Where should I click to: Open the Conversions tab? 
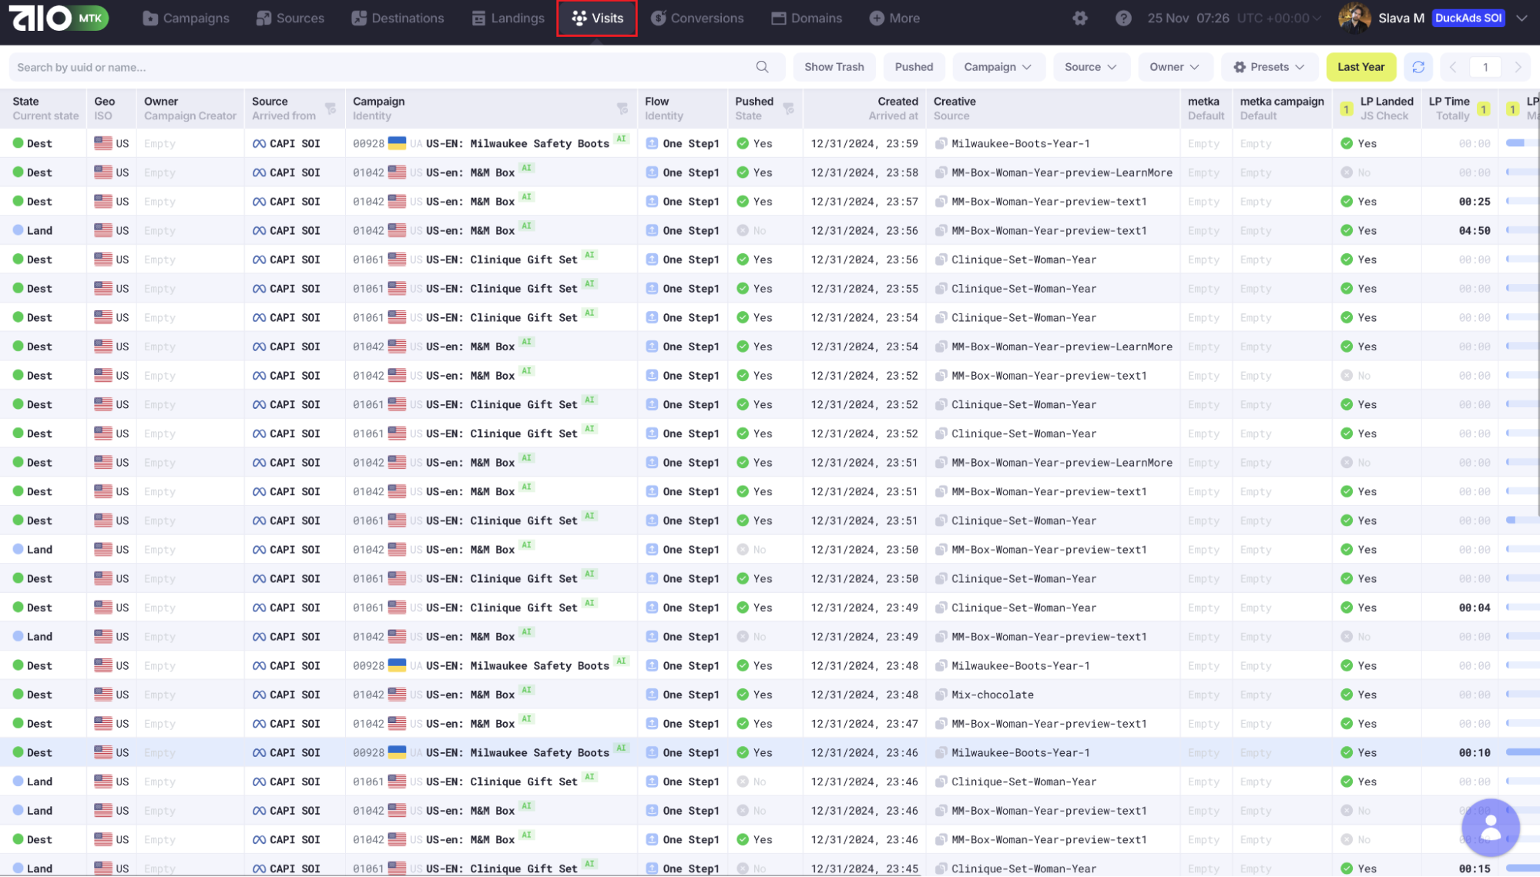[x=697, y=18]
